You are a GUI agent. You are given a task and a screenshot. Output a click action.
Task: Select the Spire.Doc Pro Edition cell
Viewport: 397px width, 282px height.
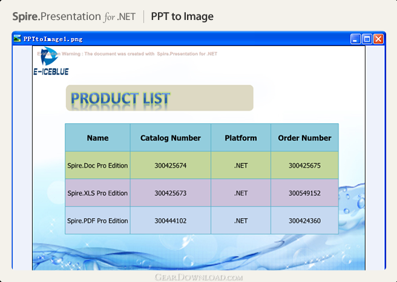(97, 165)
